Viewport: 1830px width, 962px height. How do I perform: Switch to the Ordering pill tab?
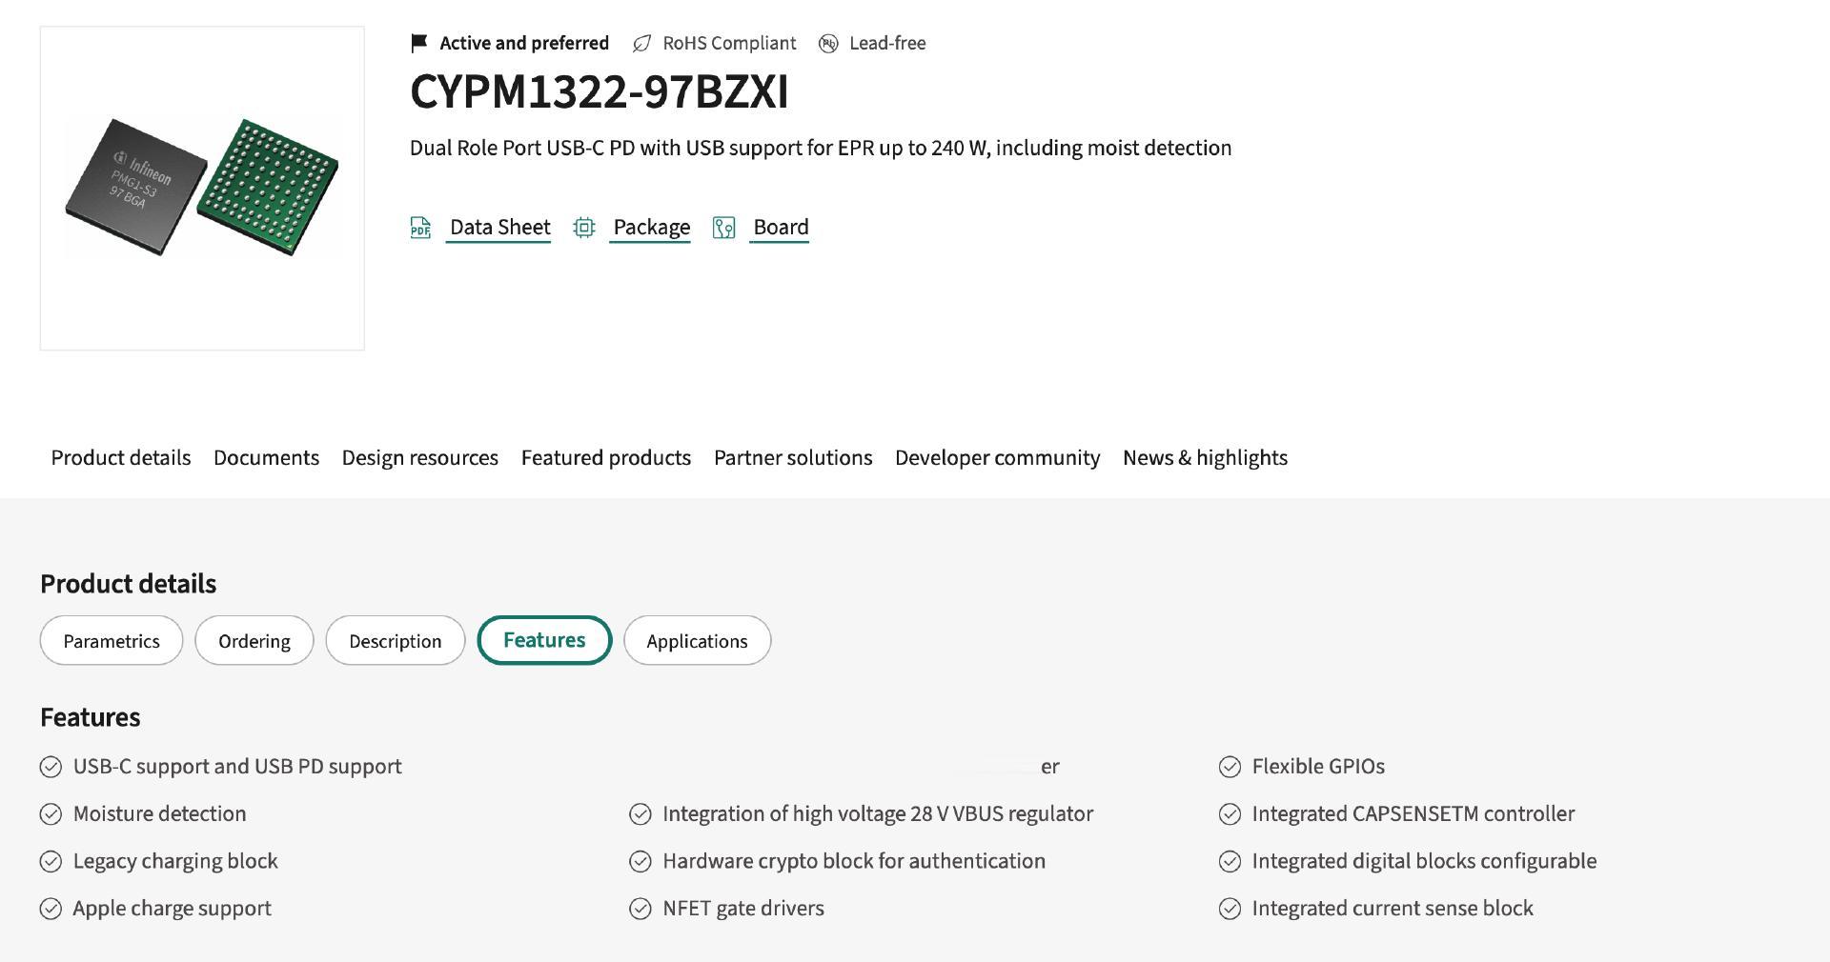pos(254,641)
